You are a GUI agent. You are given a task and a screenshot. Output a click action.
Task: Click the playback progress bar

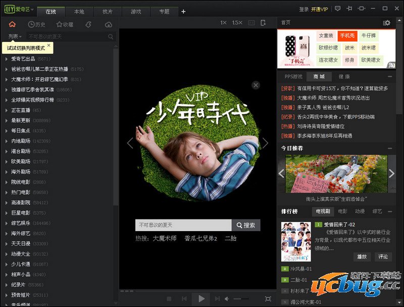[x=205, y=291]
